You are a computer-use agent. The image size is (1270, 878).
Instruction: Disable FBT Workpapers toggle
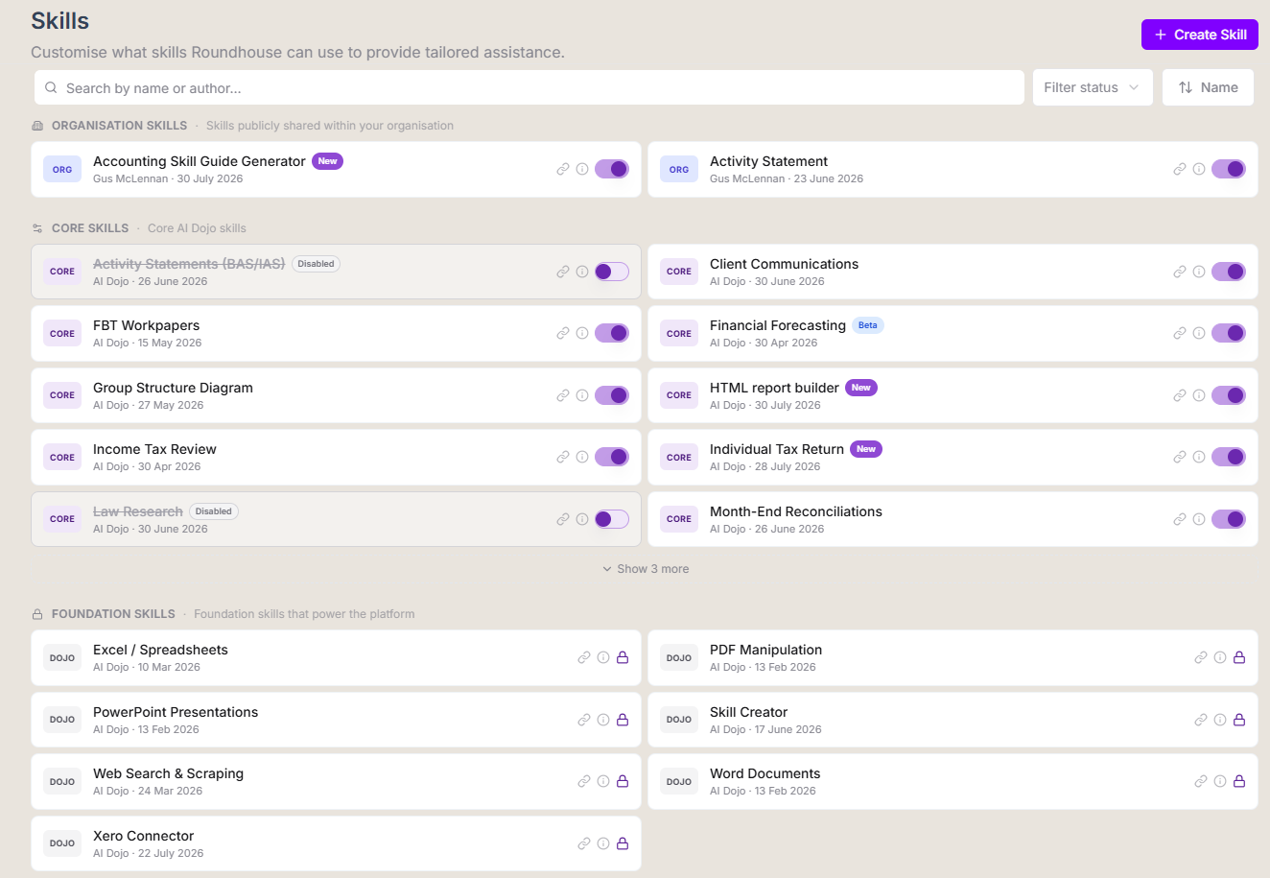tap(612, 333)
